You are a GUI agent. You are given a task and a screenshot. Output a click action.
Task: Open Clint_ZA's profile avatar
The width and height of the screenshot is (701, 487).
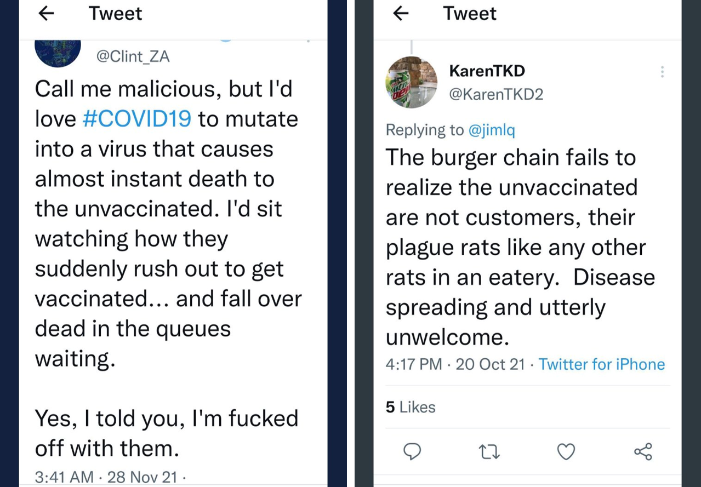[58, 52]
